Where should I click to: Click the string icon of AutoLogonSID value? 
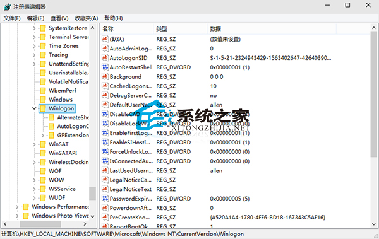(x=105, y=58)
